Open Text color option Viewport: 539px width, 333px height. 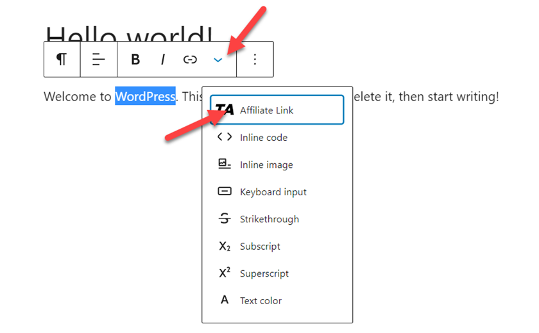click(x=277, y=300)
